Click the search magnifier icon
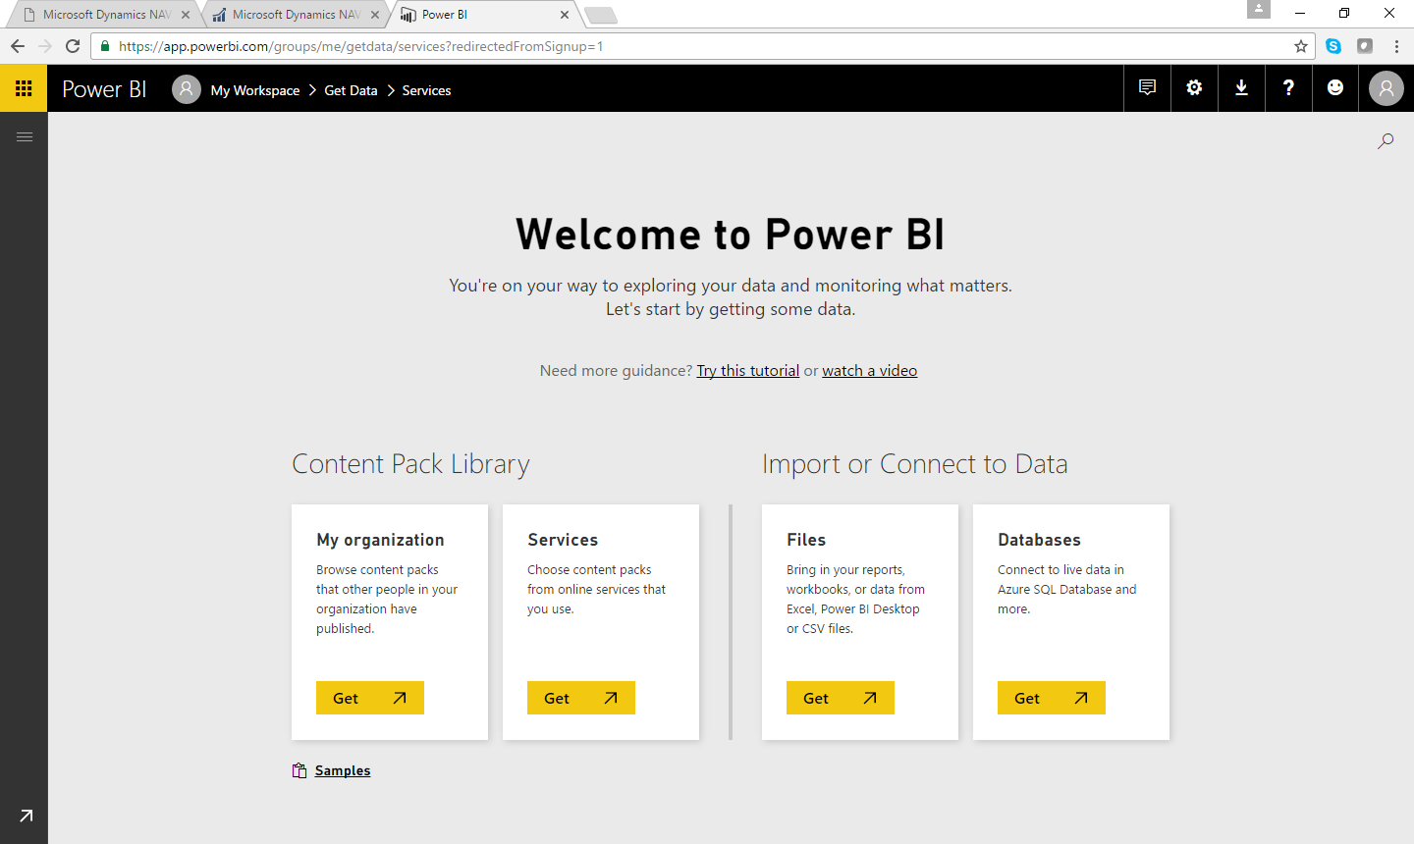 (x=1386, y=141)
